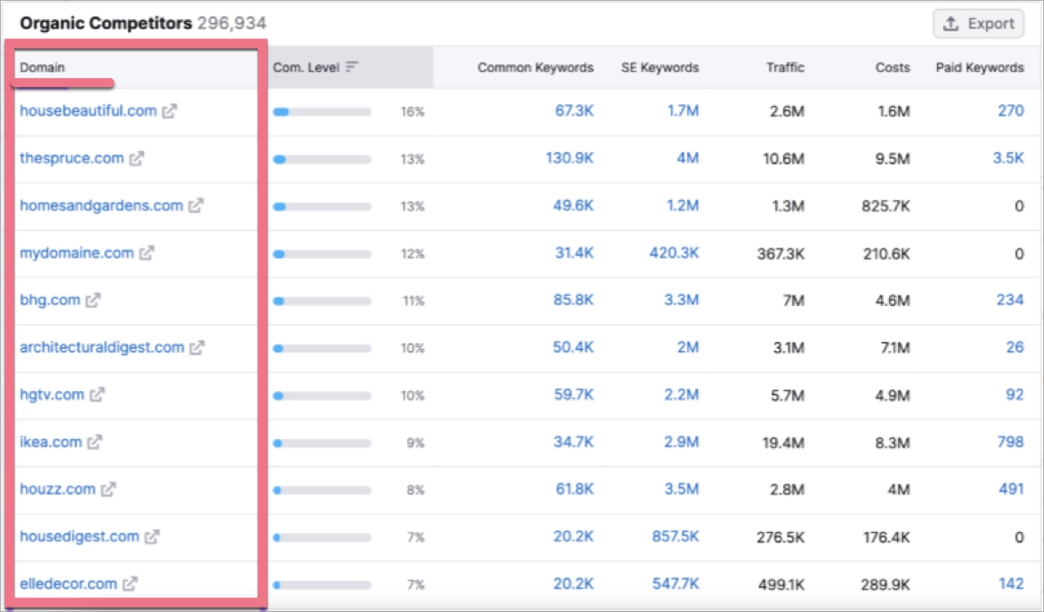
Task: Sort by the Costs column header
Action: tap(892, 67)
